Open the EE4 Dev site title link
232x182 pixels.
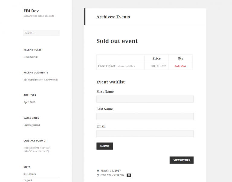coord(31,11)
